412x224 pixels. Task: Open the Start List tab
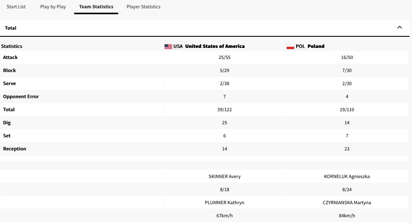click(16, 7)
